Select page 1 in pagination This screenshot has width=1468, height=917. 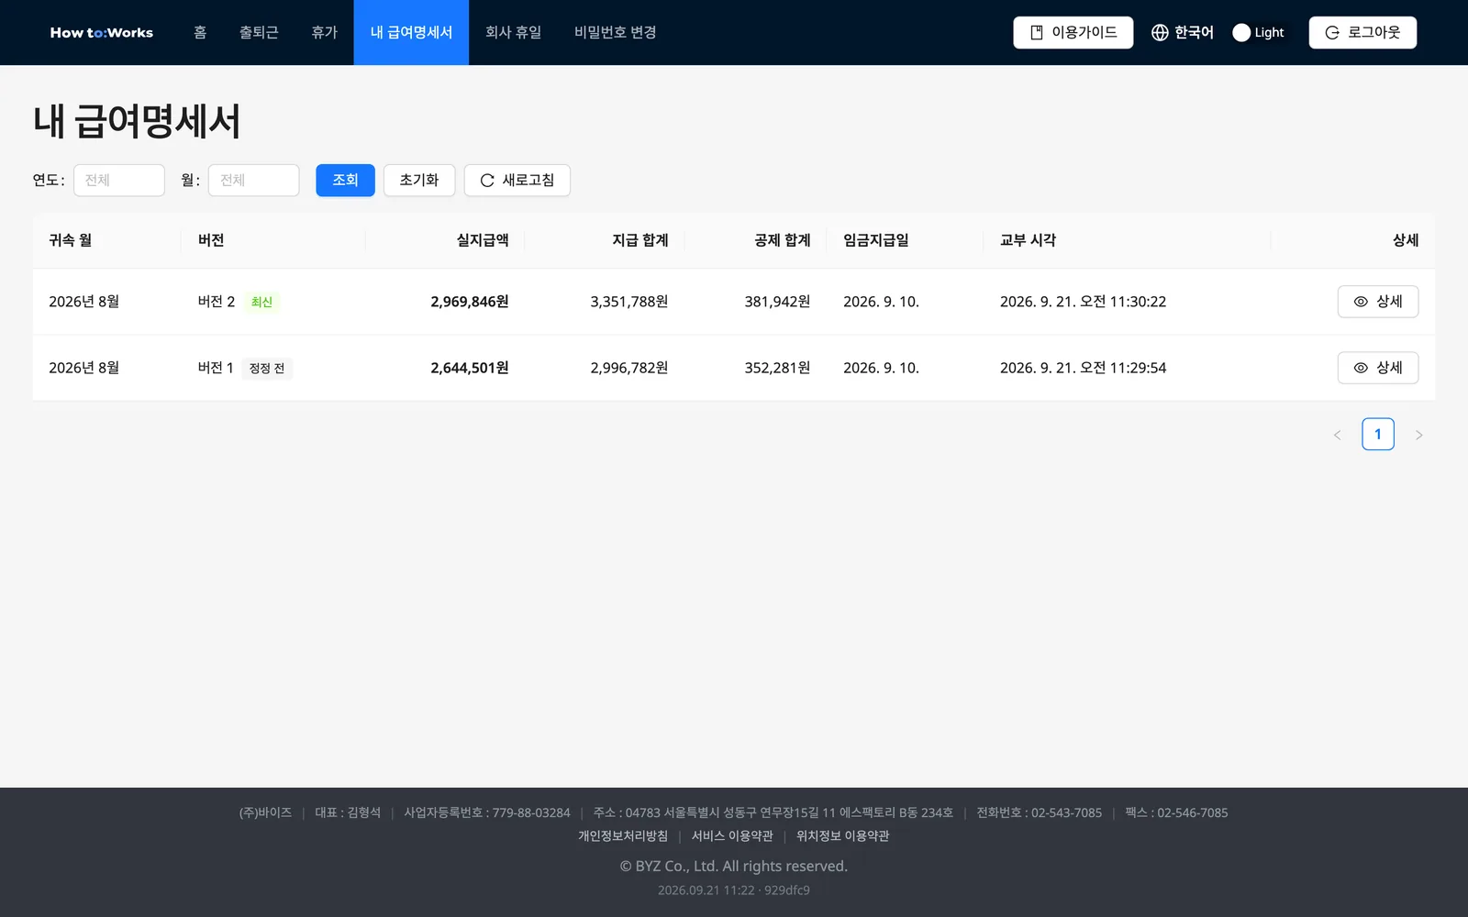[x=1378, y=435]
